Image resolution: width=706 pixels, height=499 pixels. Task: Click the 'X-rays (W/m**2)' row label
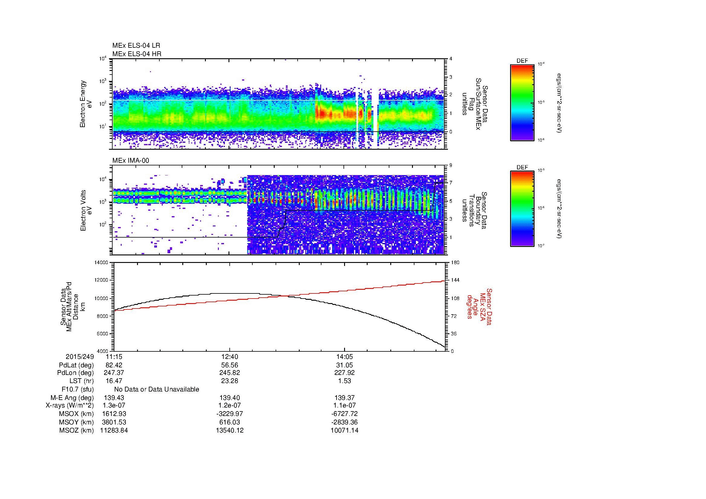coord(70,406)
